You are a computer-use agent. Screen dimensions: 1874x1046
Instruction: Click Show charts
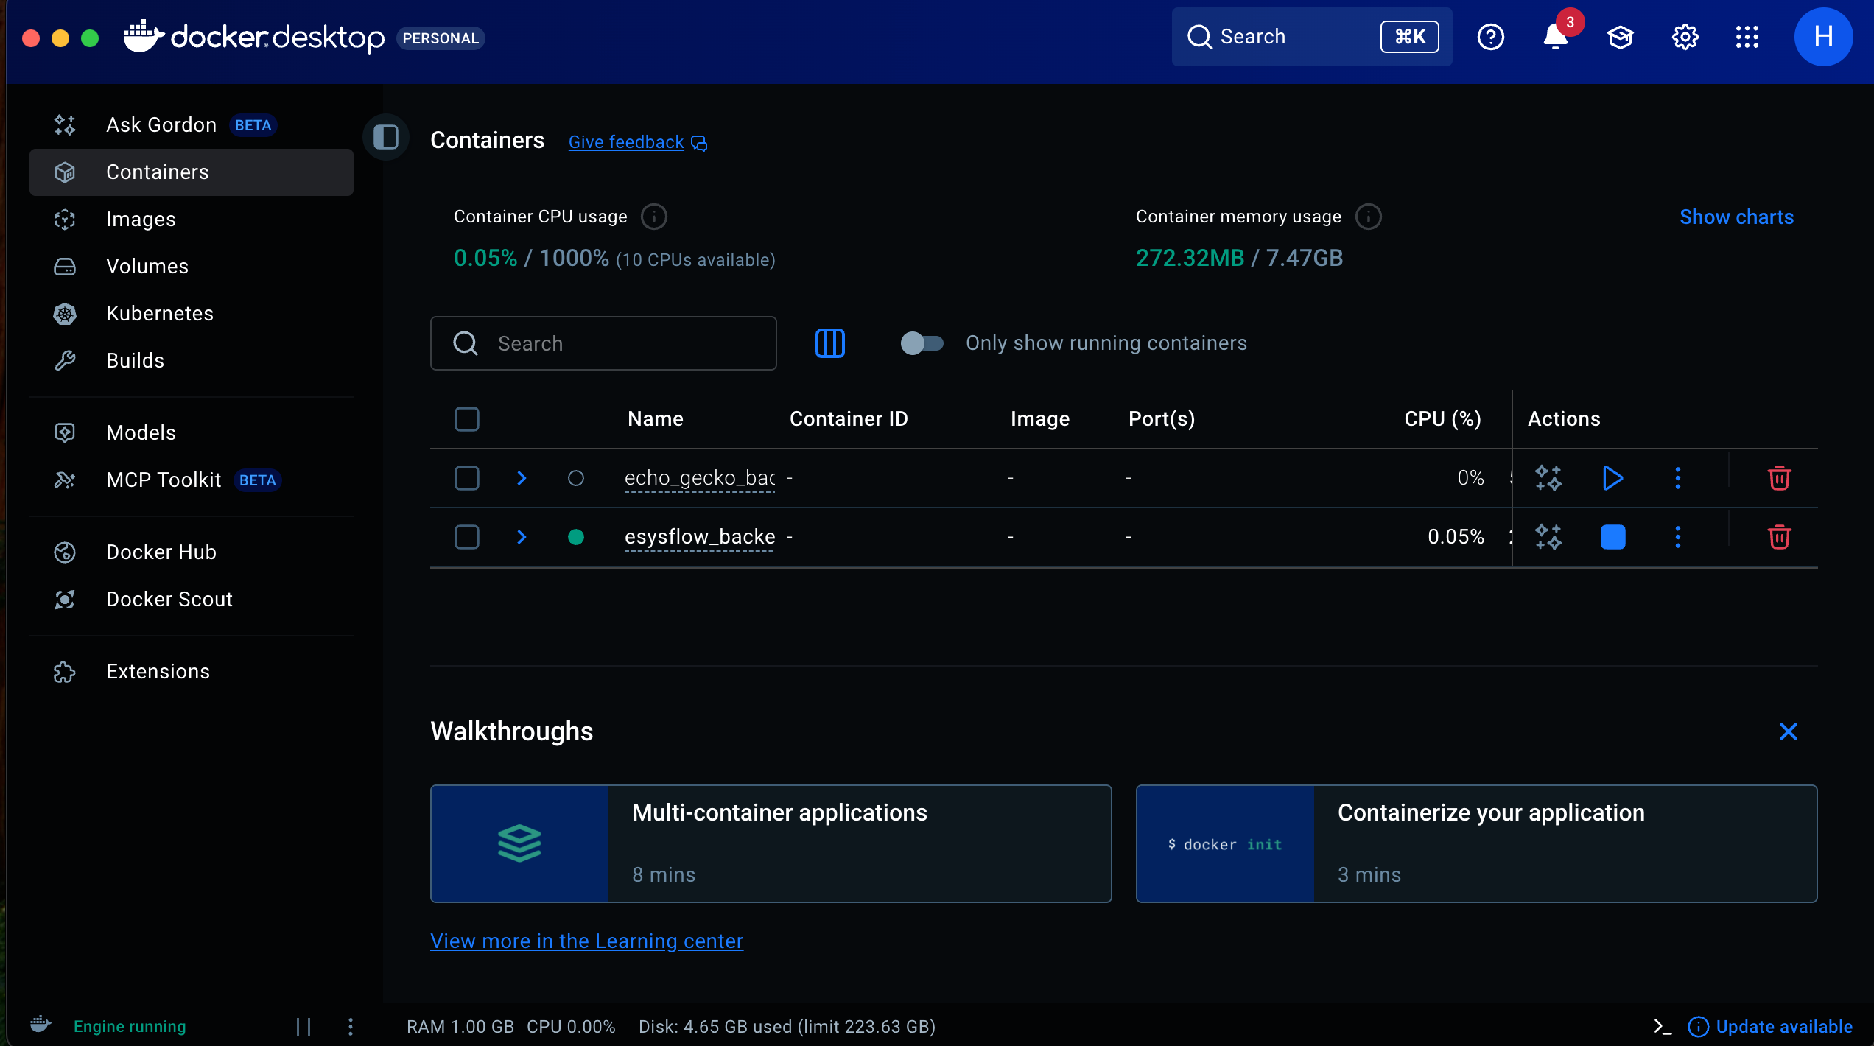(x=1736, y=217)
